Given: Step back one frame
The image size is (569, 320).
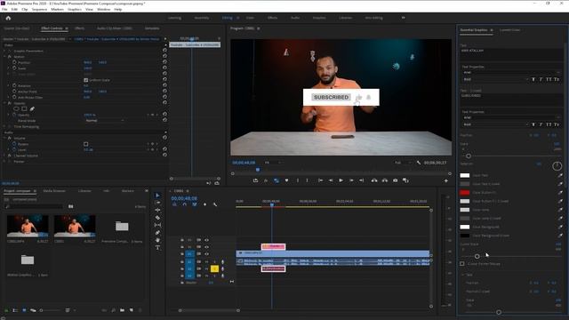Looking at the screenshot, I should coord(331,180).
